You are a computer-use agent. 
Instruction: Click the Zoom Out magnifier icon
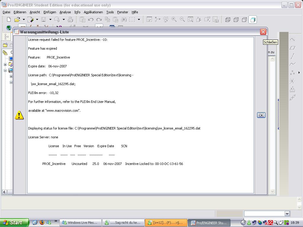pyautogui.click(x=182, y=20)
